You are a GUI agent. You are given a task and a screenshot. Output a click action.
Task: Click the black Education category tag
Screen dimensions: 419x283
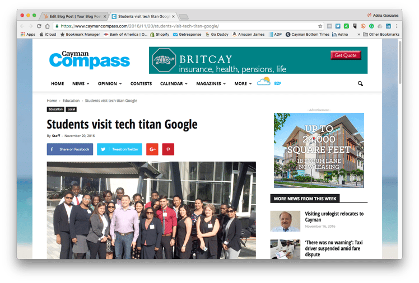55,110
